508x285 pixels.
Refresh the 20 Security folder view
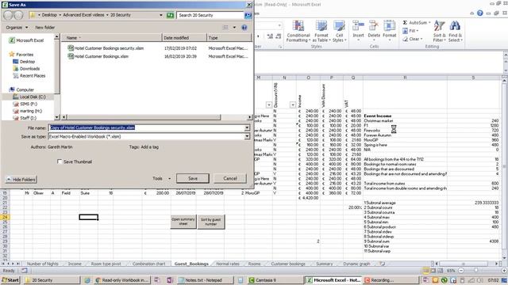[x=170, y=15]
